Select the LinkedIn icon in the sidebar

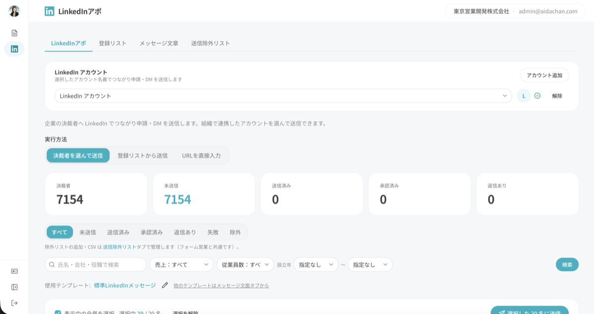coord(14,49)
